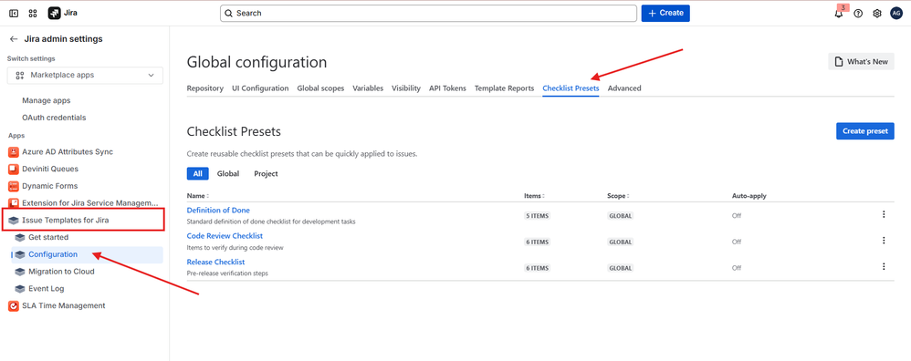Open Configuration under Issue Templates

click(x=53, y=254)
